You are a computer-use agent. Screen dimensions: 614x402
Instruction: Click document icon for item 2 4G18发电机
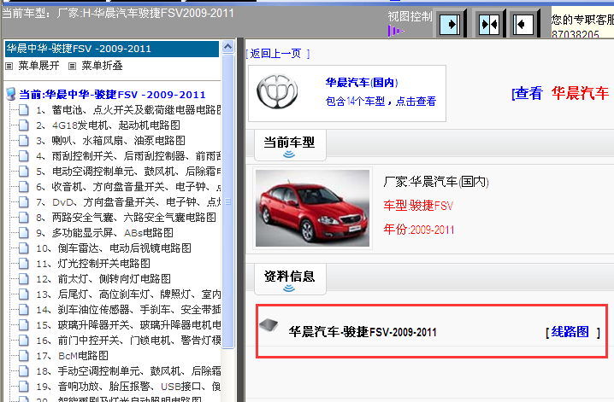24,125
